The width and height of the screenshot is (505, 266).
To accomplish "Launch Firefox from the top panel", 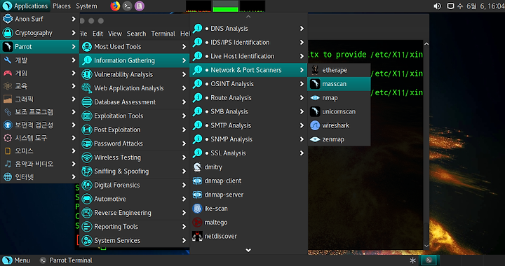I will click(x=115, y=6).
